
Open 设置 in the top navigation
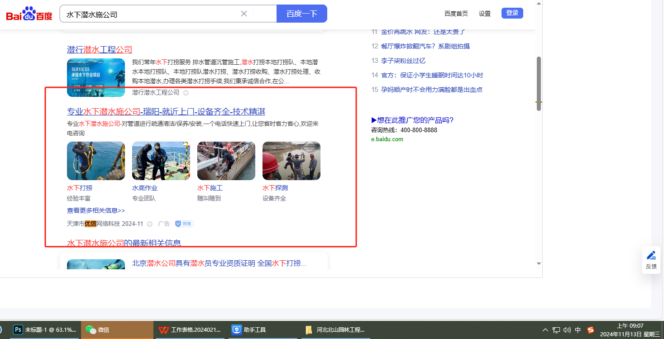pyautogui.click(x=485, y=14)
